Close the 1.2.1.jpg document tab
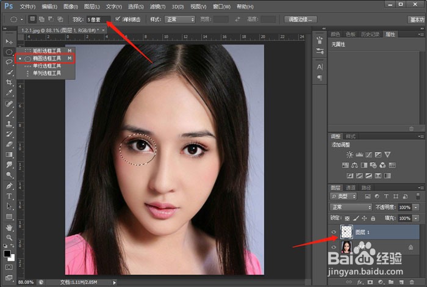This screenshot has height=287, width=427. coord(103,31)
